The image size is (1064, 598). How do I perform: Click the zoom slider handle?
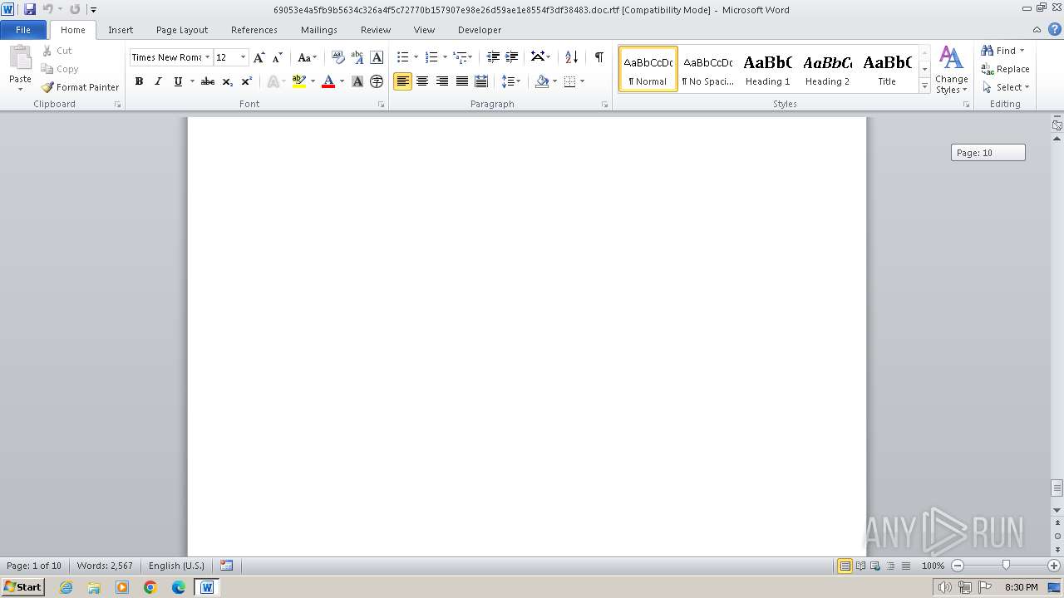click(1006, 566)
